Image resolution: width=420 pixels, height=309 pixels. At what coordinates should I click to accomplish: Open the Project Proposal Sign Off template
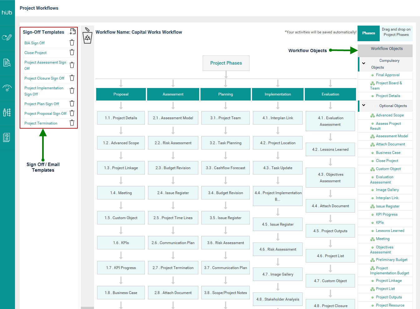[45, 114]
